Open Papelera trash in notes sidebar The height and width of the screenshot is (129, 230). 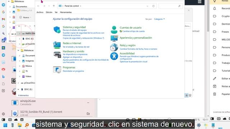tap(215, 94)
